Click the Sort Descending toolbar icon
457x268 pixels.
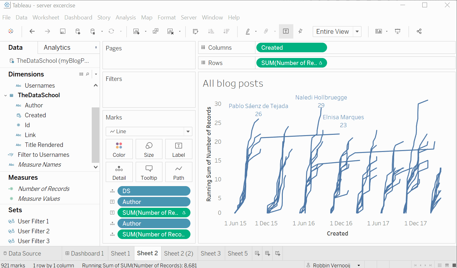(226, 31)
